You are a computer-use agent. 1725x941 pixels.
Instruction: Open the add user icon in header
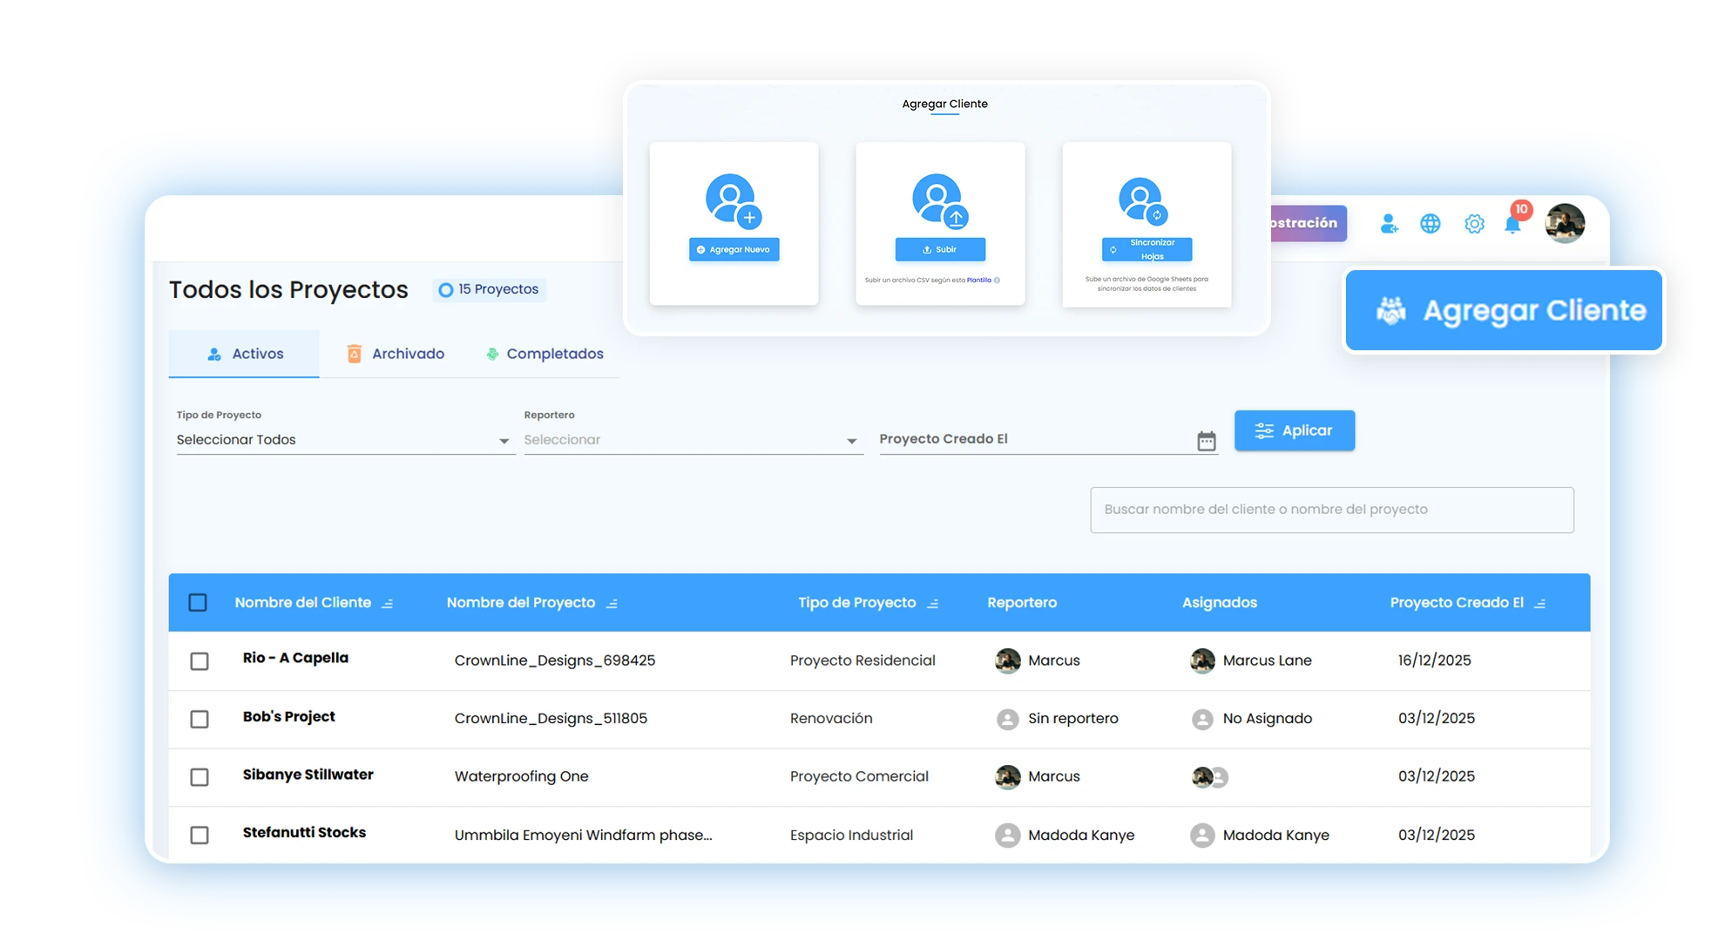pyautogui.click(x=1389, y=224)
